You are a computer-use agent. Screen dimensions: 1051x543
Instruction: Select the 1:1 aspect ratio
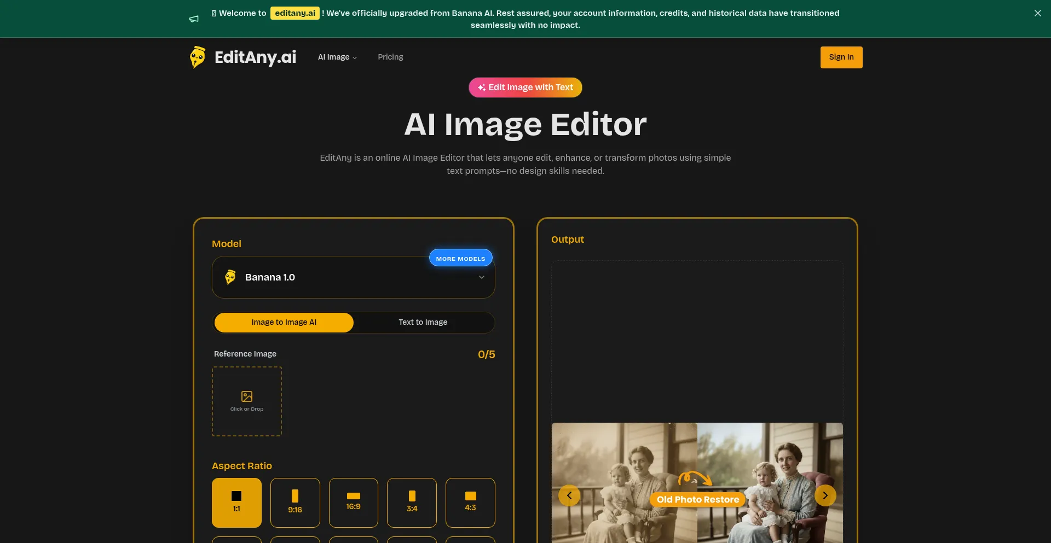click(x=236, y=503)
